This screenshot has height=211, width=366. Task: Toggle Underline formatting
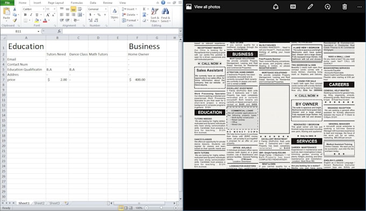[x=37, y=15]
